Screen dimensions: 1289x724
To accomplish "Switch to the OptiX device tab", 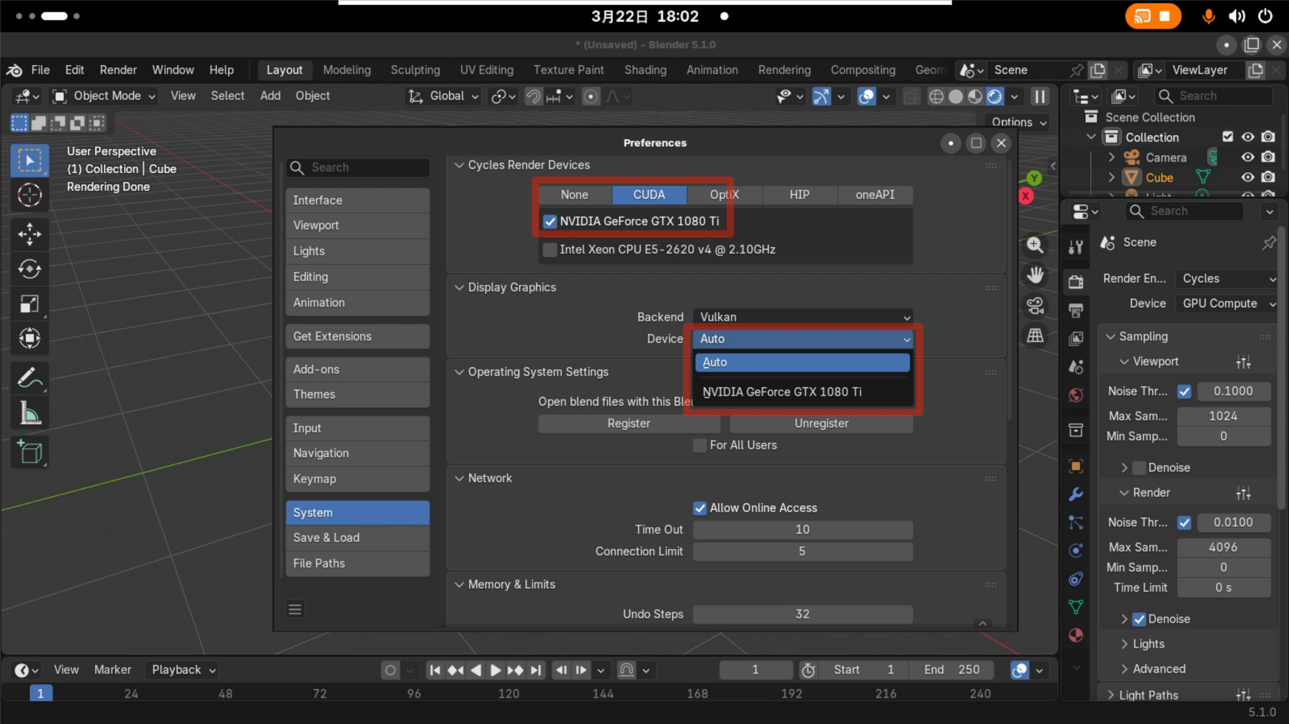I will 724,195.
